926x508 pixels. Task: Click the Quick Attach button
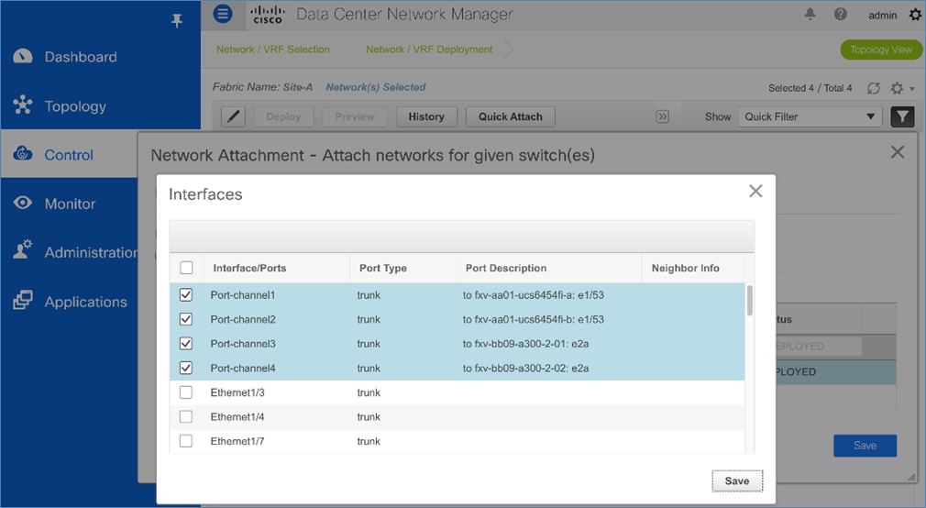click(511, 116)
